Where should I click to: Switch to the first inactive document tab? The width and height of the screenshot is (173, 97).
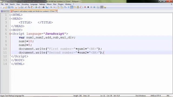[x=5, y=11]
